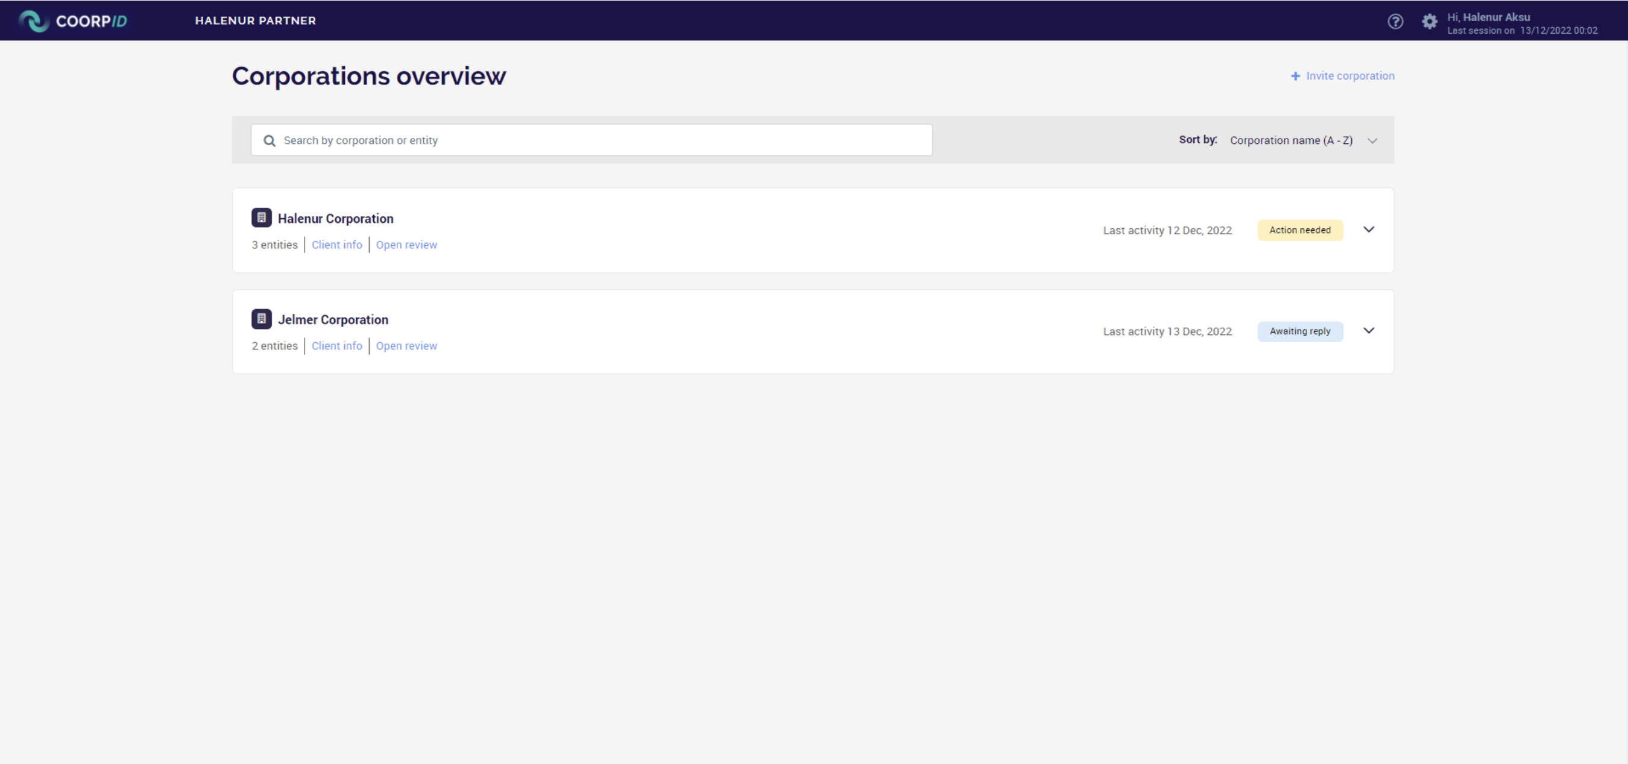This screenshot has height=764, width=1628.
Task: Click the CoorpID logo
Action: [73, 21]
